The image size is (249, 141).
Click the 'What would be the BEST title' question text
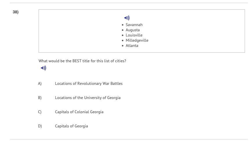pyautogui.click(x=82, y=61)
